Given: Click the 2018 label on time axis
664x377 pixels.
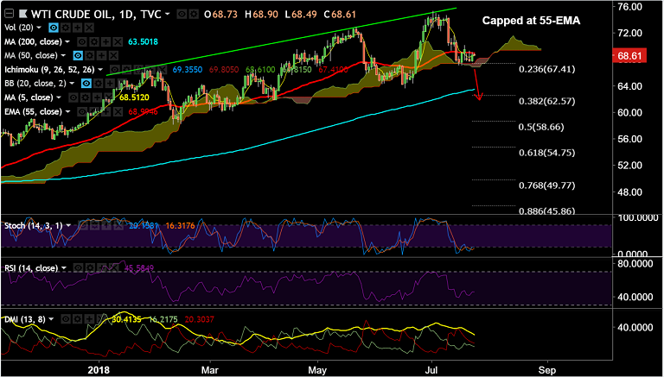Looking at the screenshot, I should tap(99, 369).
